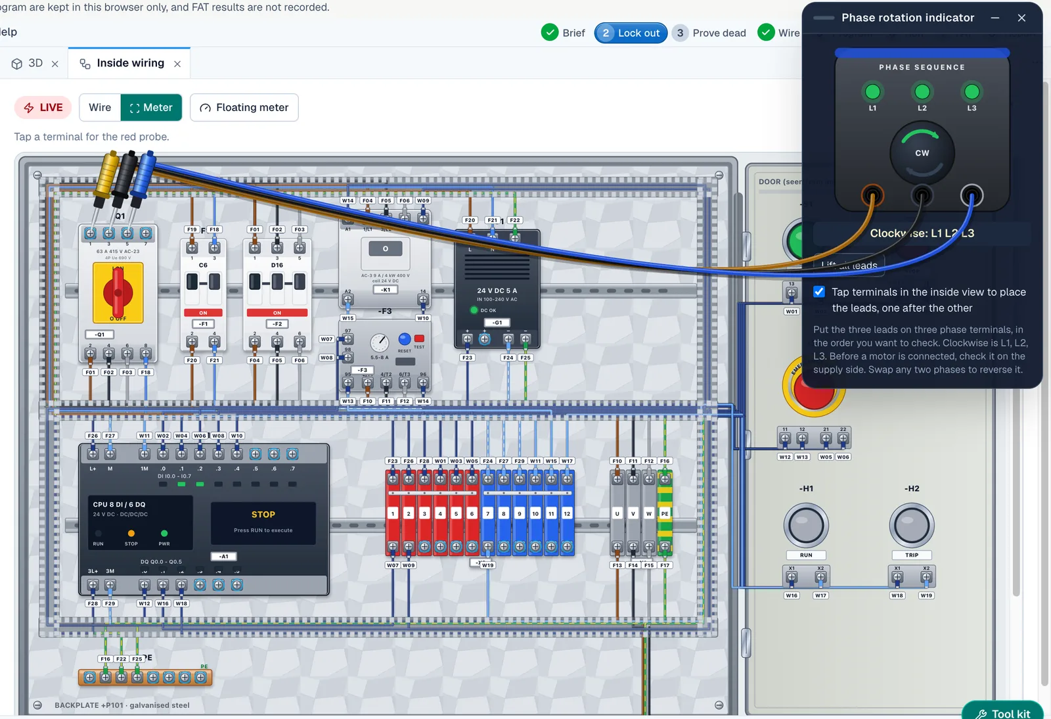Select Meter mode
This screenshot has width=1051, height=719.
click(151, 107)
